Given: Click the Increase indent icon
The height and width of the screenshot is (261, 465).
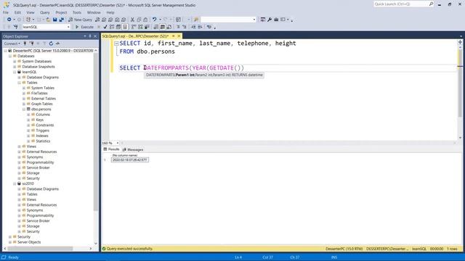Looking at the screenshot, I should [x=201, y=27].
